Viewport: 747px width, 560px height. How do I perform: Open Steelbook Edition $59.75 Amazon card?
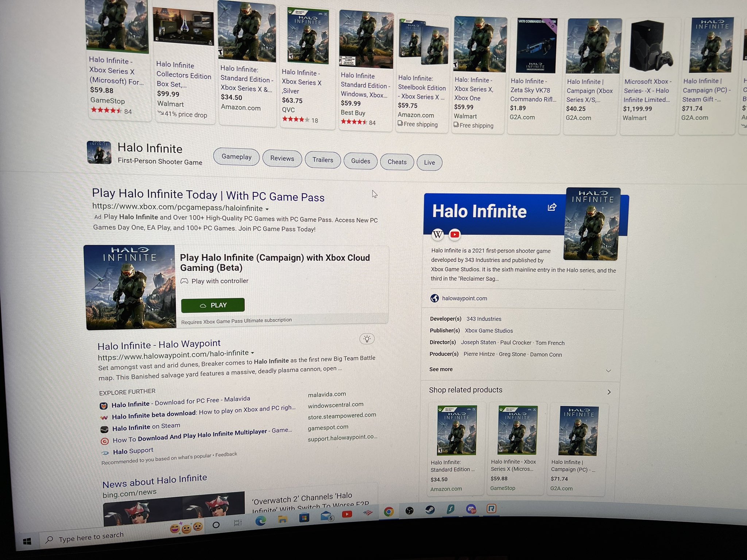tap(422, 75)
